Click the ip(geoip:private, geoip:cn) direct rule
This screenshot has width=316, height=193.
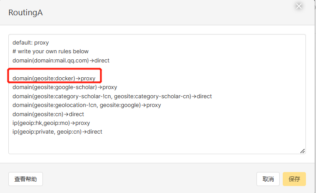(57, 132)
